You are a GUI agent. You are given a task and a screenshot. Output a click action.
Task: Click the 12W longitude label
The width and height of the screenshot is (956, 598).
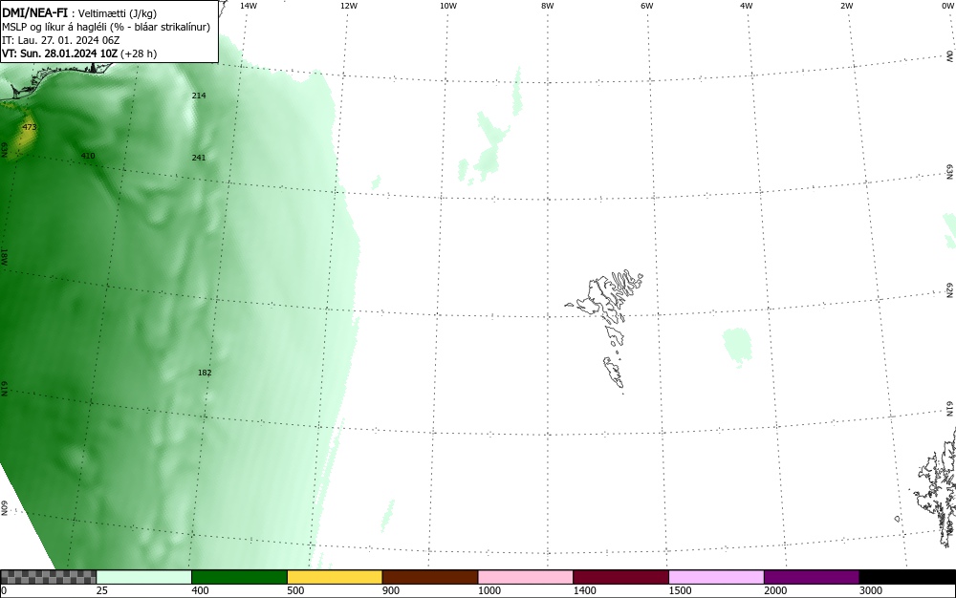coord(349,6)
